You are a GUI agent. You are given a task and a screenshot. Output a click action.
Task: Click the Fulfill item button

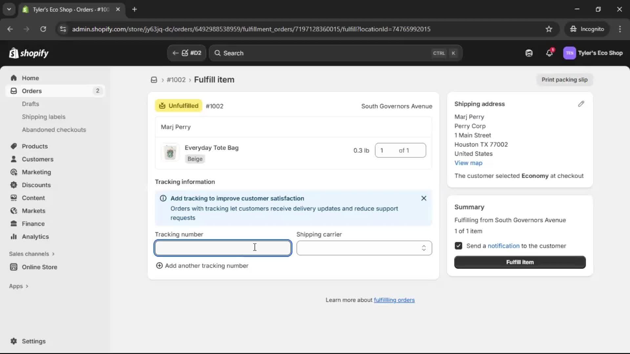[x=520, y=262]
